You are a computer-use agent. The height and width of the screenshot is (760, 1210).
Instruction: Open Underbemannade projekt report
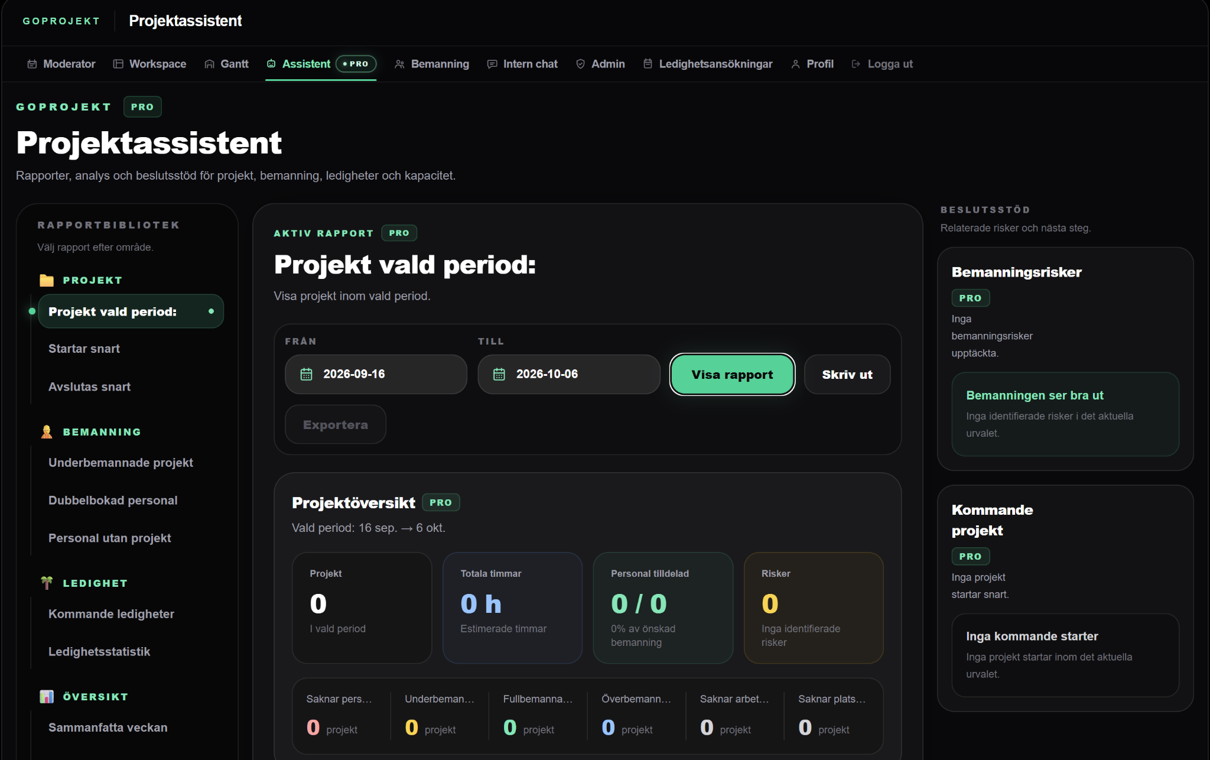point(131,463)
